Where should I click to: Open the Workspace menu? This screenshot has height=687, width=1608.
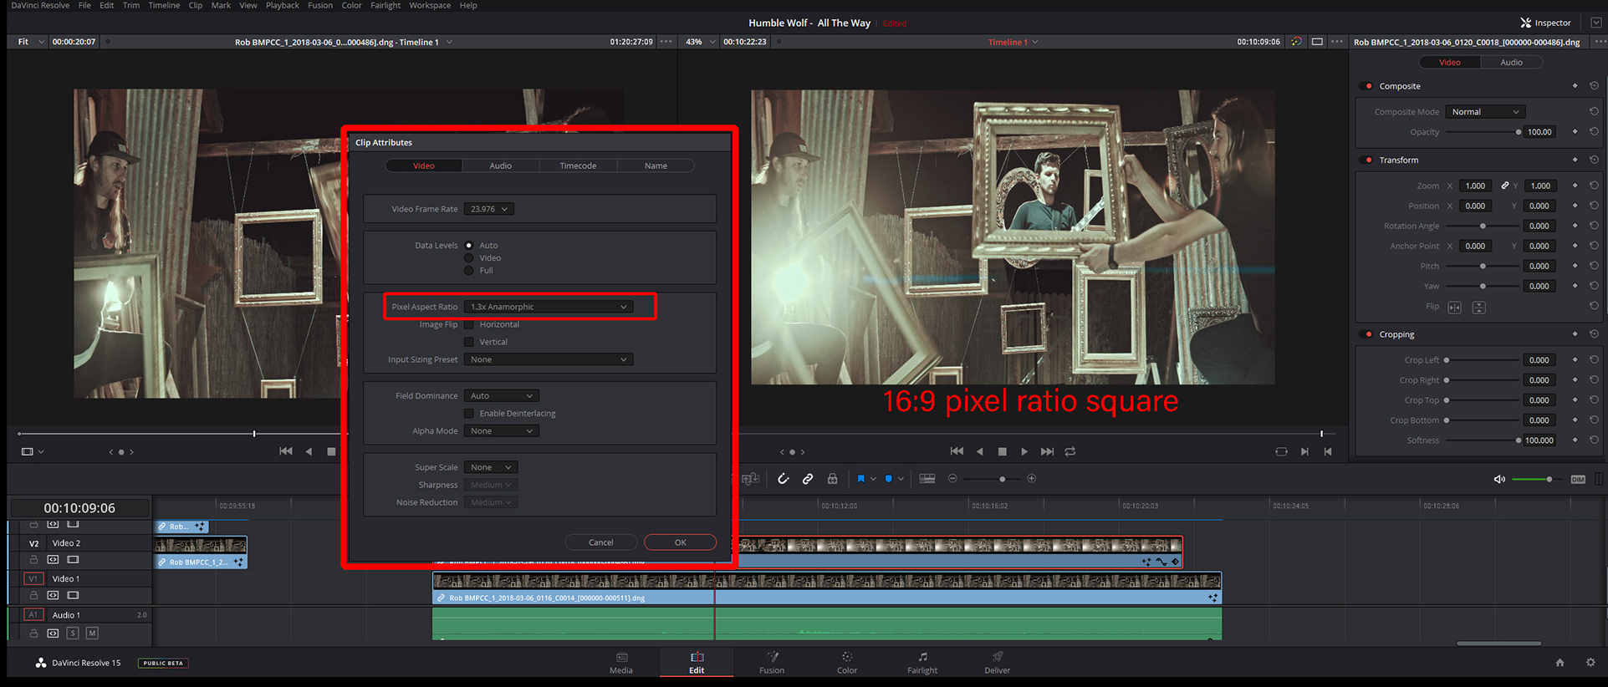pyautogui.click(x=430, y=5)
